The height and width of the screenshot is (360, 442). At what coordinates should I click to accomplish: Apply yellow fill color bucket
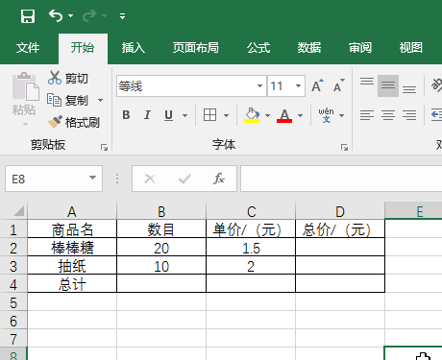point(252,115)
